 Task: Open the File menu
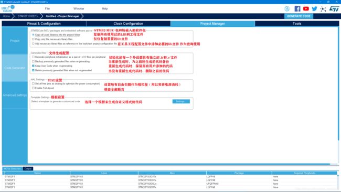47,8
